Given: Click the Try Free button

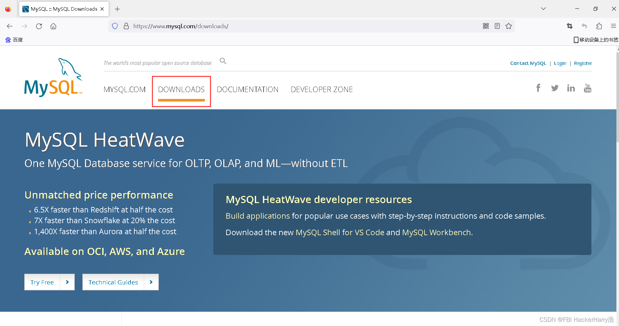Looking at the screenshot, I should click(x=49, y=282).
